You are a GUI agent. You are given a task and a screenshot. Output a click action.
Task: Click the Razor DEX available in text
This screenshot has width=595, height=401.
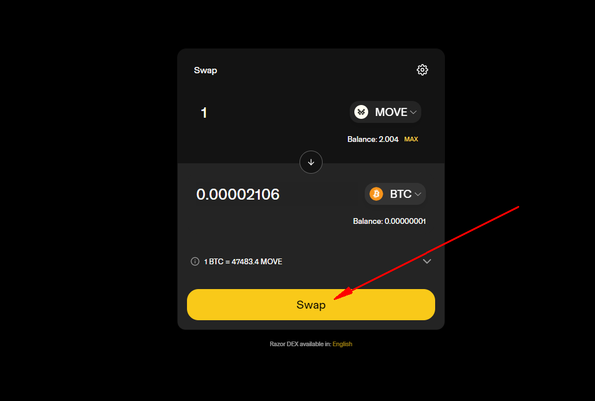300,344
